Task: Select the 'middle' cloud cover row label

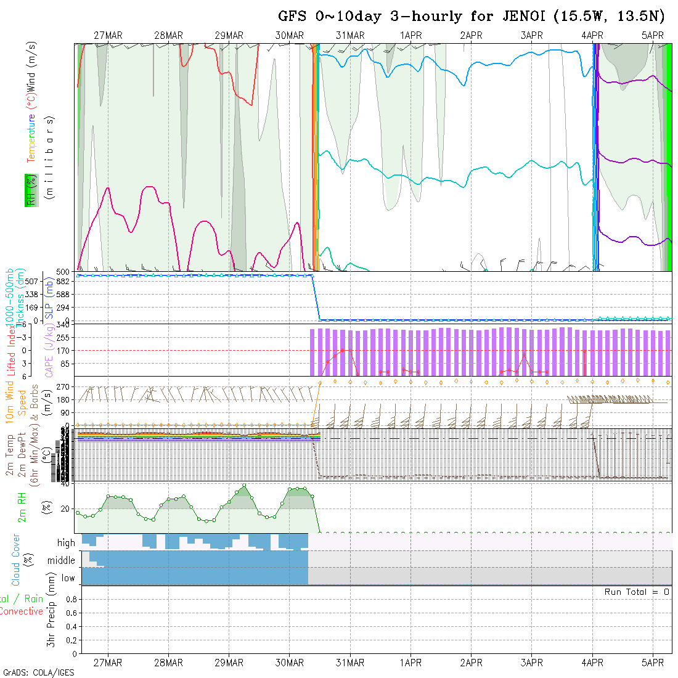Action: [x=61, y=560]
